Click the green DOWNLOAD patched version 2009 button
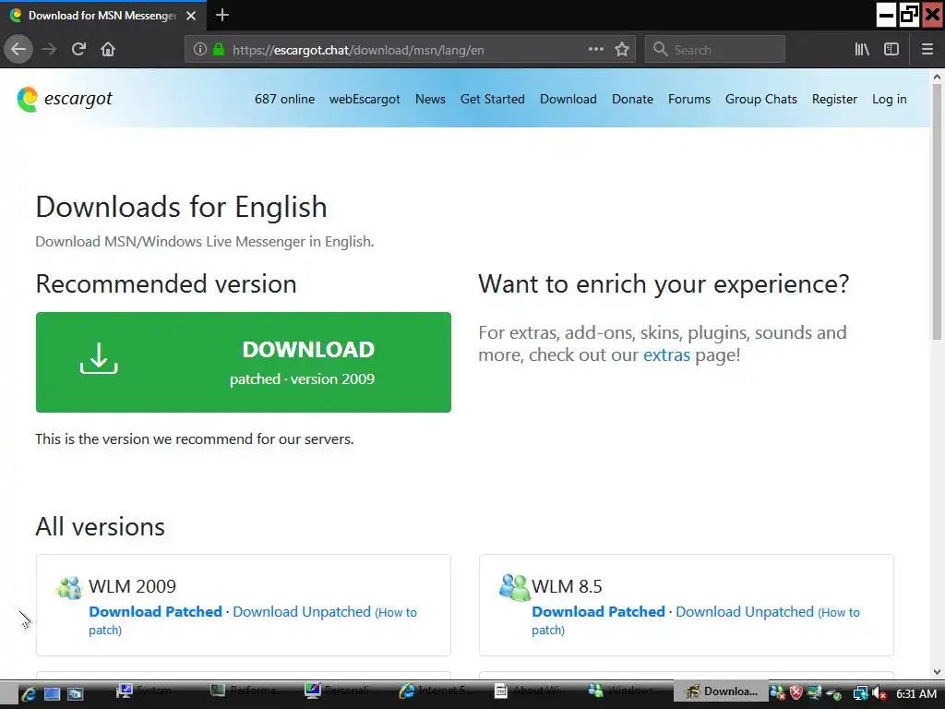 click(x=244, y=362)
